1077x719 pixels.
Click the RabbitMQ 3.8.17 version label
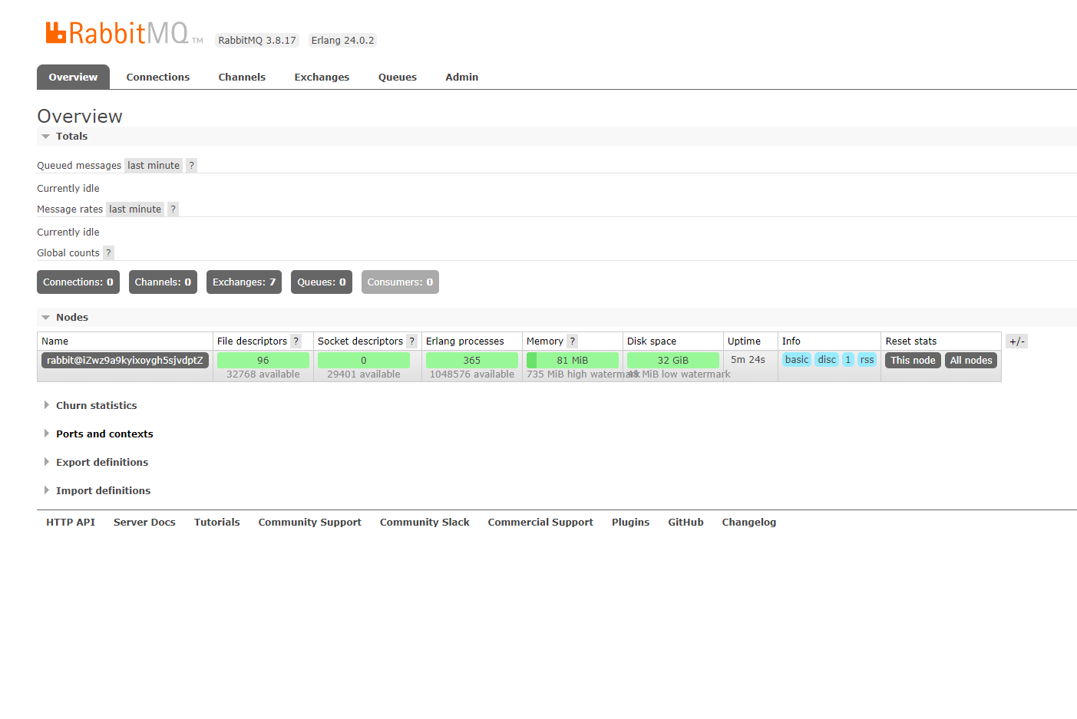[x=257, y=41]
